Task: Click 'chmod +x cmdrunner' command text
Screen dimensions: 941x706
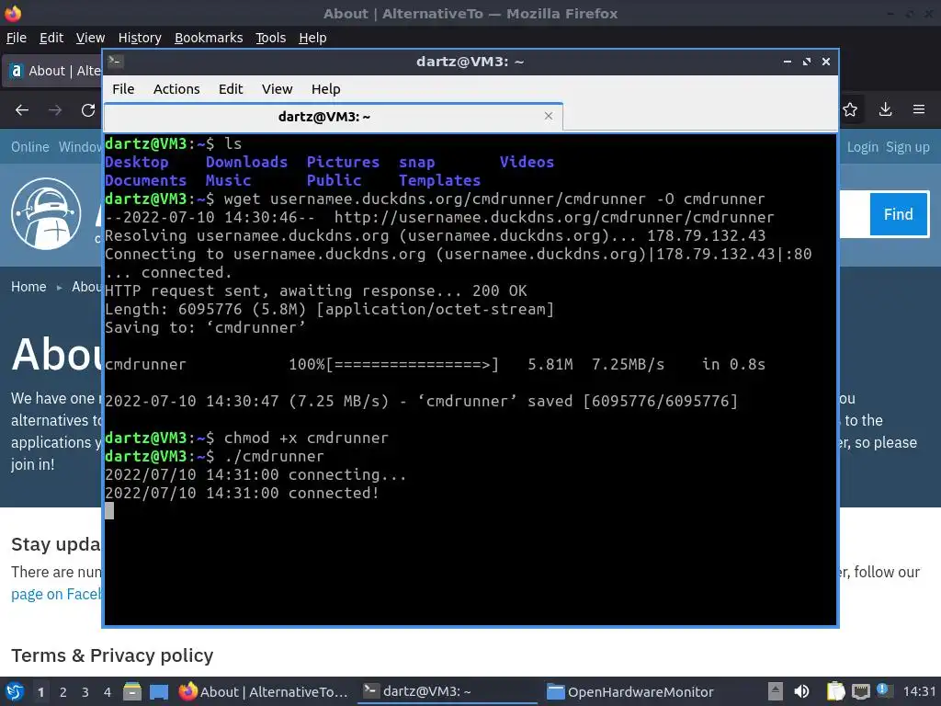Action: click(306, 438)
